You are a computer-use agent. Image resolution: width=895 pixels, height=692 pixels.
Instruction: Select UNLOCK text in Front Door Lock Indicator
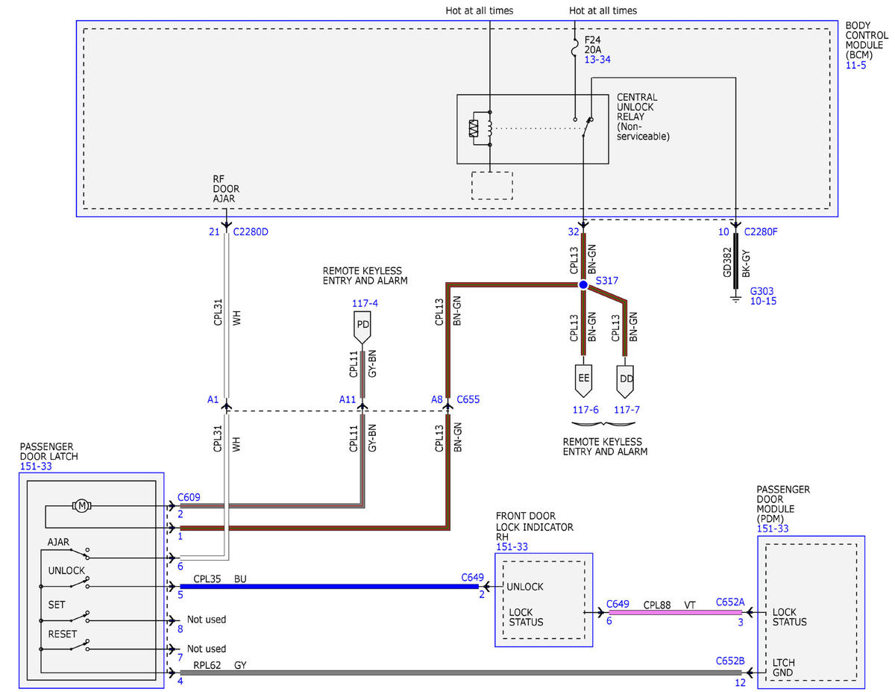[525, 587]
